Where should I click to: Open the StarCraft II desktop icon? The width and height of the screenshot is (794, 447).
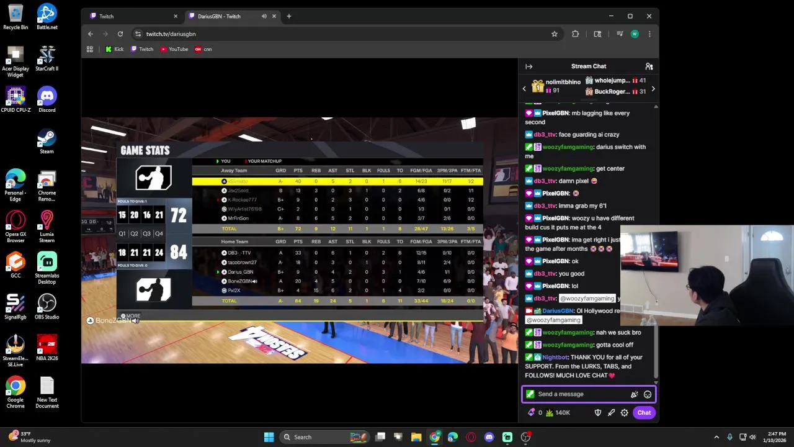(47, 58)
